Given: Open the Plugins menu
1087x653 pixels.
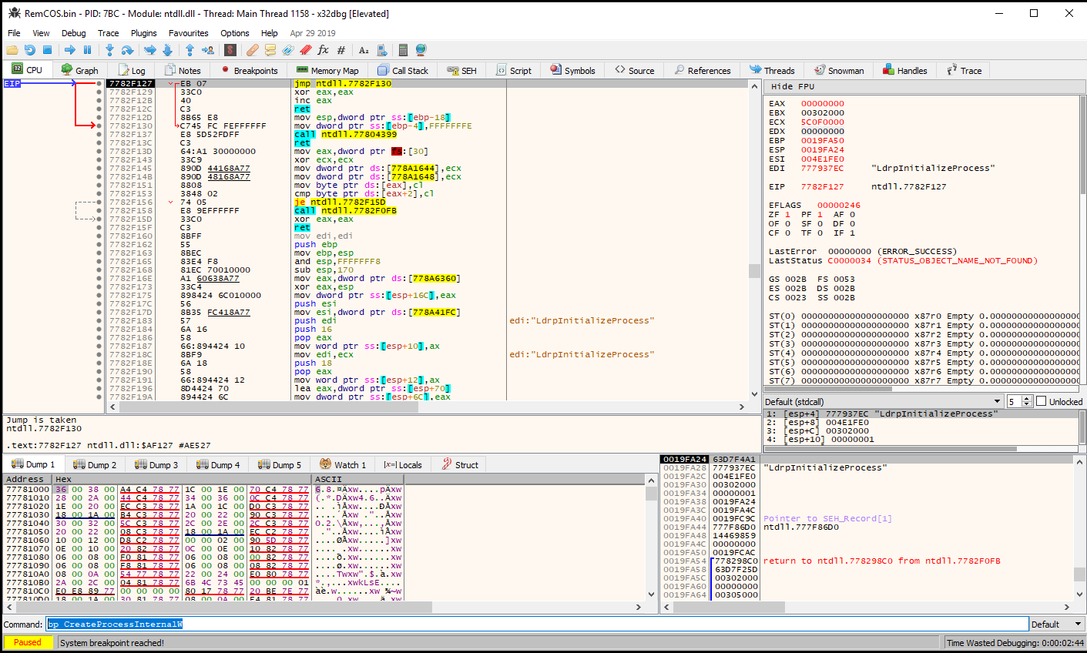Looking at the screenshot, I should pyautogui.click(x=143, y=33).
